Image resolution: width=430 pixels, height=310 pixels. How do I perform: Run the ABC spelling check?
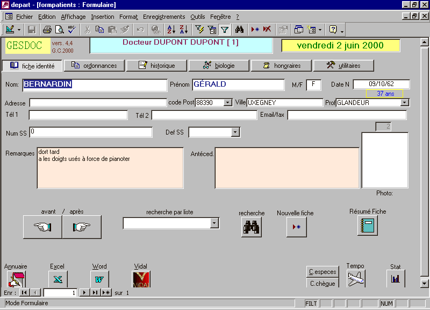[x=72, y=30]
